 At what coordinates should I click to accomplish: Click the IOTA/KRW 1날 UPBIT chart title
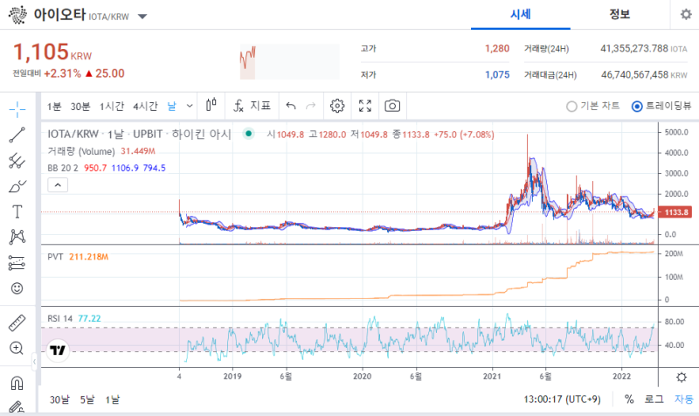click(x=139, y=134)
